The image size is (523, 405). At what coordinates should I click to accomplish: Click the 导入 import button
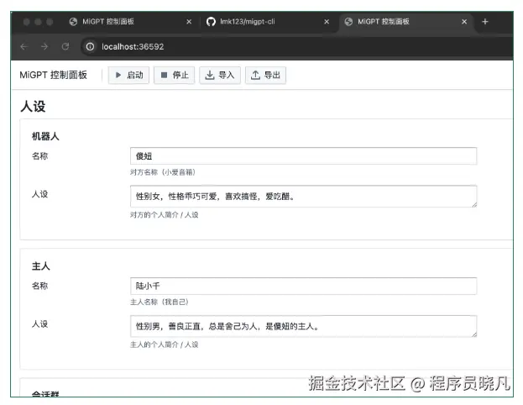220,75
